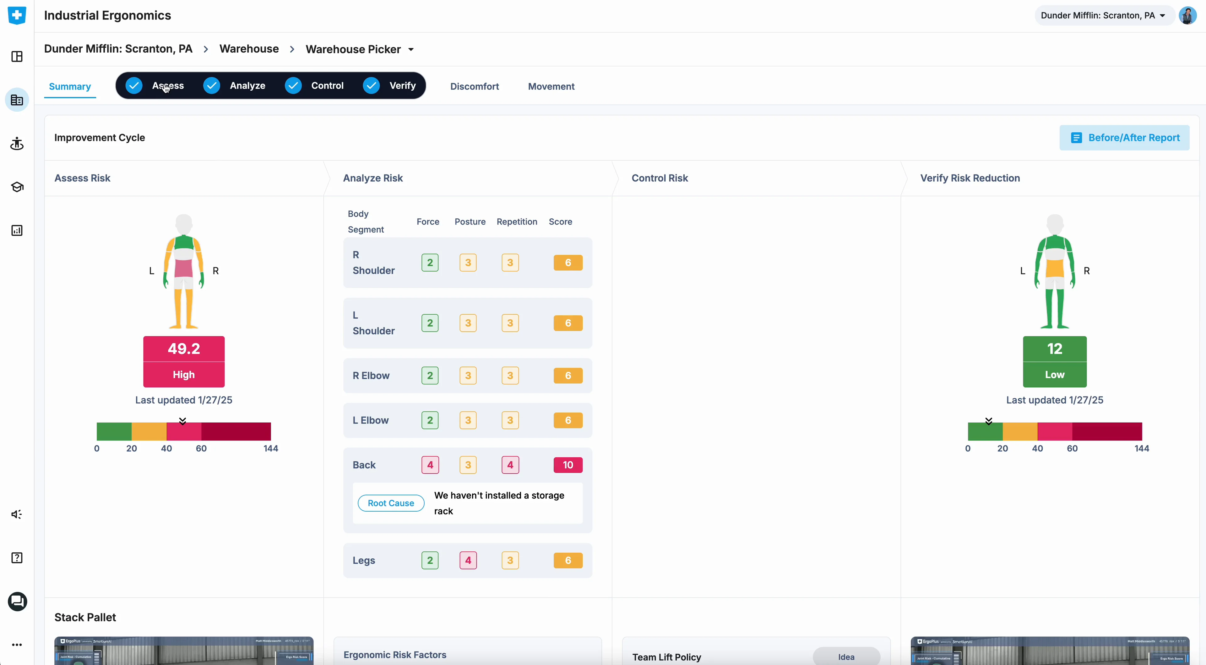Click the three-dots more sidebar icon

(x=17, y=645)
